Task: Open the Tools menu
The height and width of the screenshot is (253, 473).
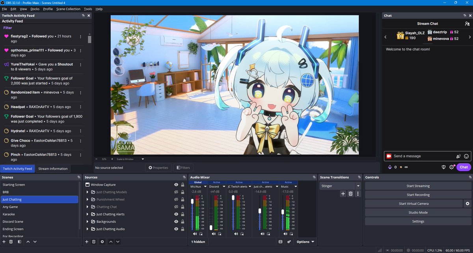Action: click(88, 9)
